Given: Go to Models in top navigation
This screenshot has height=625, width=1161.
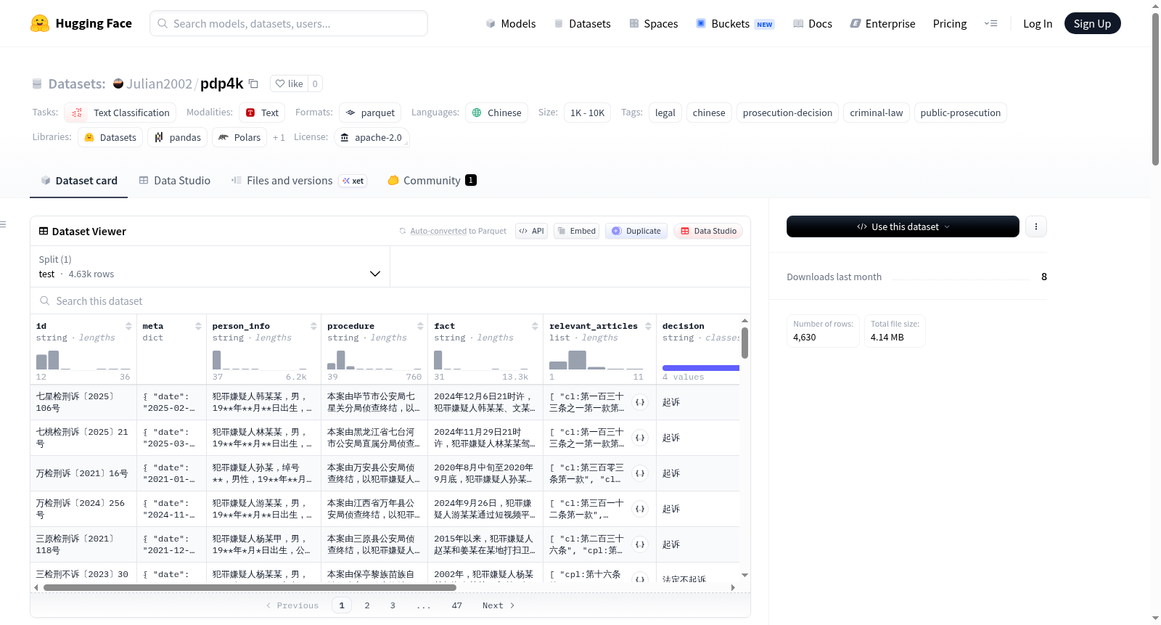Looking at the screenshot, I should pyautogui.click(x=511, y=23).
